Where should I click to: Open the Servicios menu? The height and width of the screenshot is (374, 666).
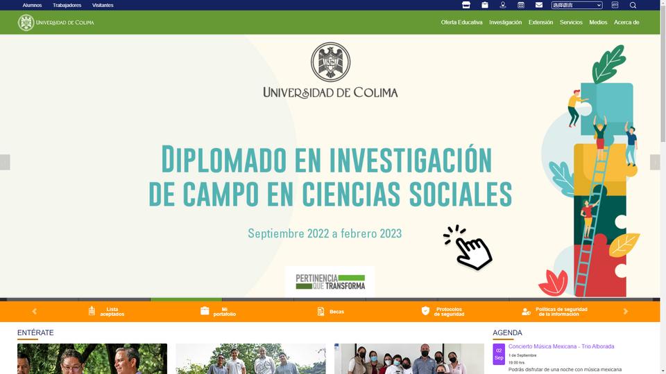[571, 22]
